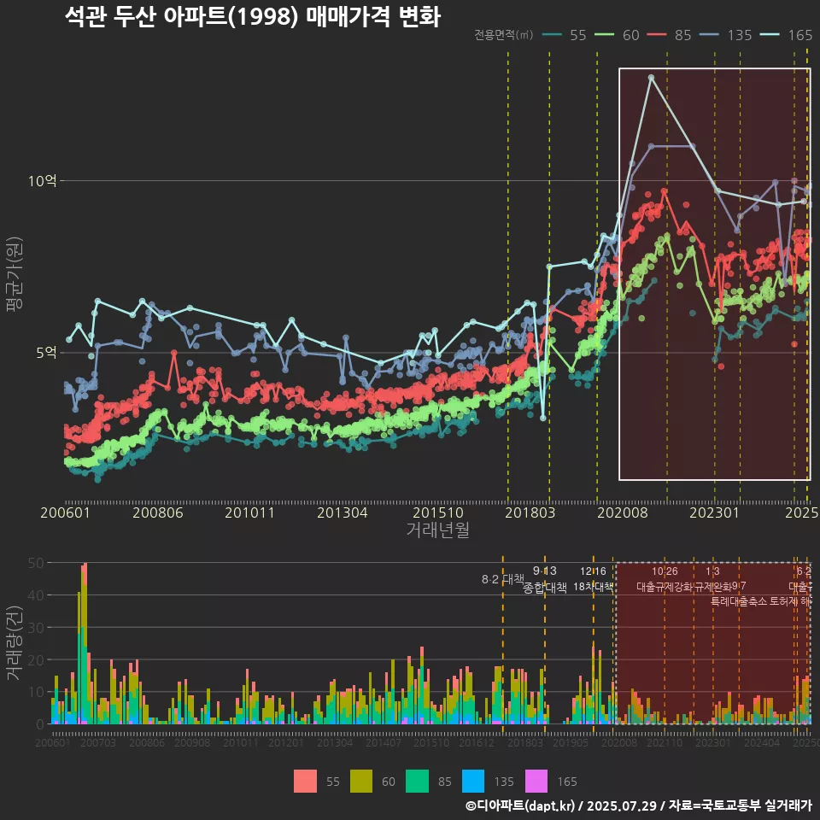The width and height of the screenshot is (820, 820).
Task: Click the 10 label on volume chart y-axis
Action: pyautogui.click(x=36, y=692)
